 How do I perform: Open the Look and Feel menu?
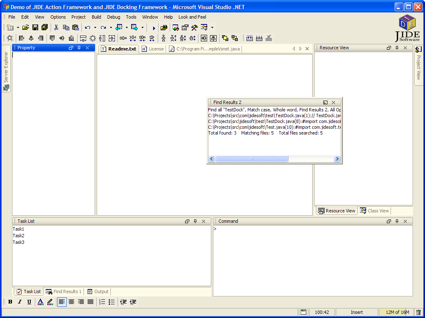click(192, 17)
